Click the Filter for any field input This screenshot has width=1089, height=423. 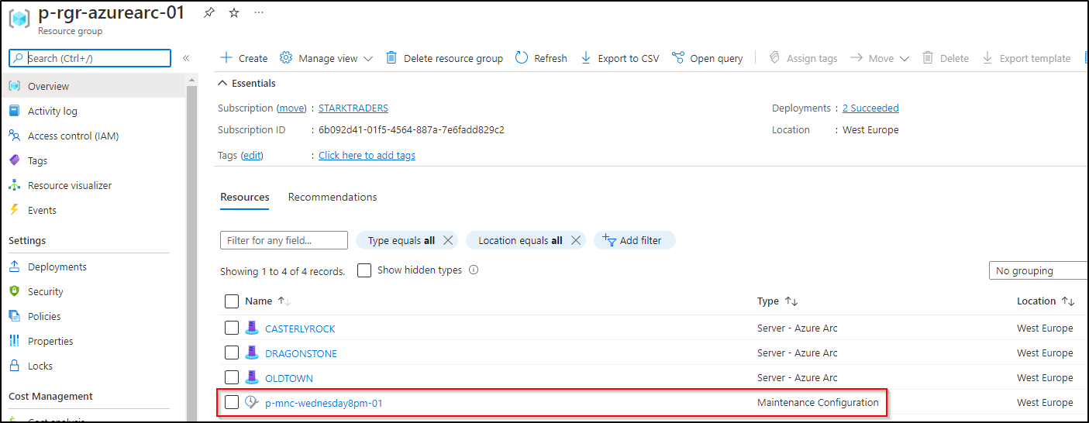(x=284, y=240)
